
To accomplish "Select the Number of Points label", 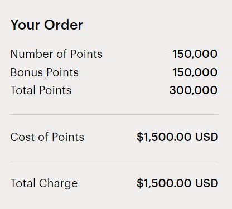I will 56,54.
